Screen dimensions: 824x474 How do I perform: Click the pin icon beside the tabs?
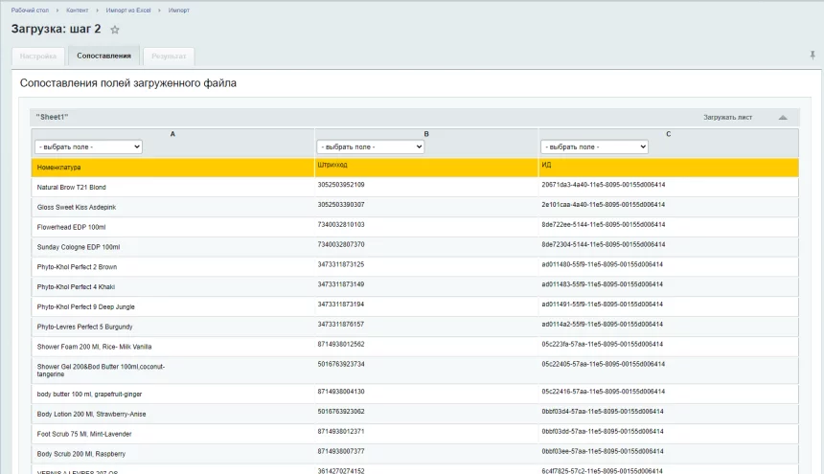coord(813,56)
